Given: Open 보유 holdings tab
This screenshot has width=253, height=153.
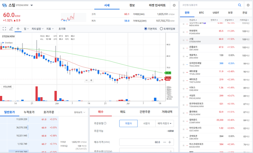Looking at the screenshot, I should [x=230, y=13].
